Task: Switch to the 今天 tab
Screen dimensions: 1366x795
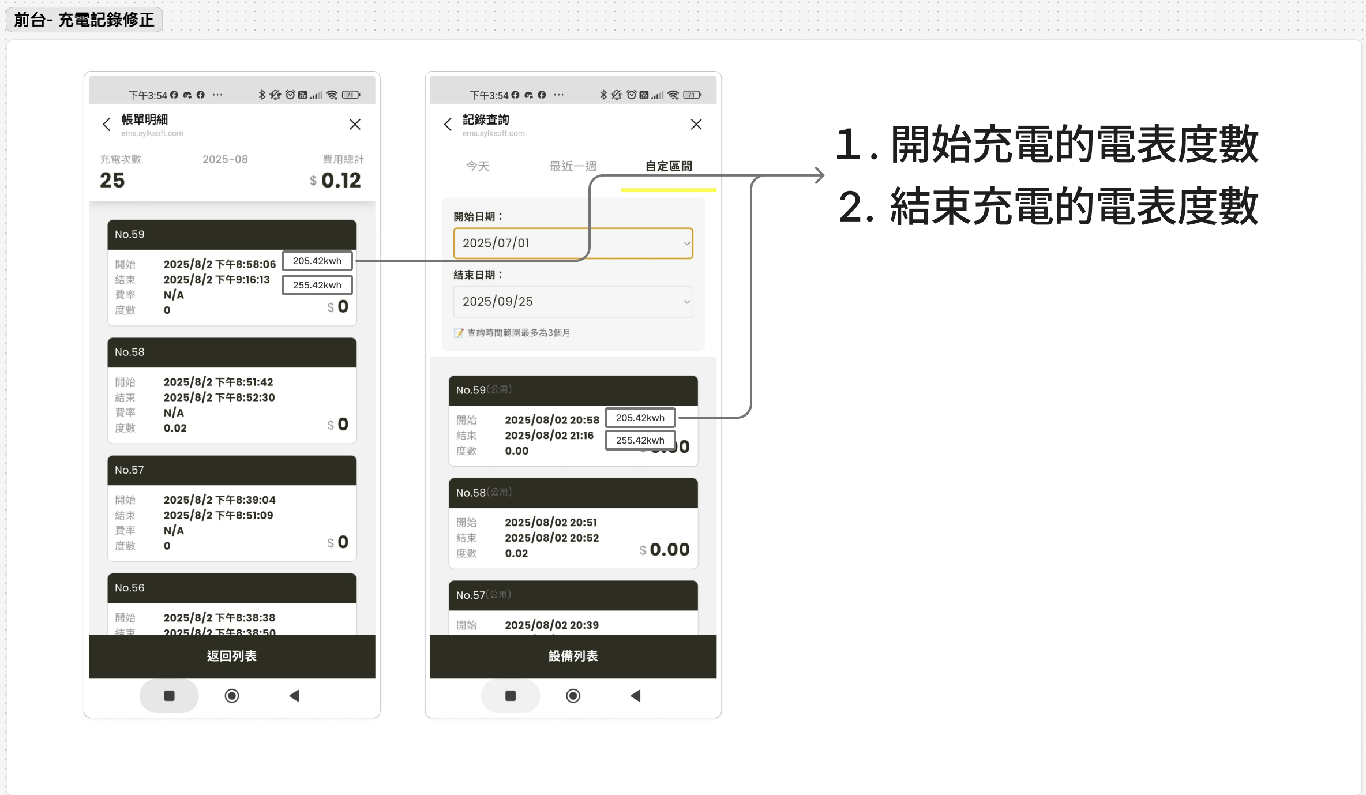Action: click(x=478, y=166)
